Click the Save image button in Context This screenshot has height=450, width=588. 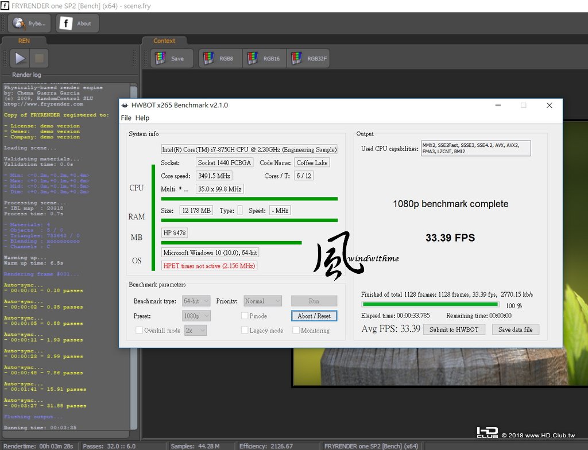tap(172, 59)
